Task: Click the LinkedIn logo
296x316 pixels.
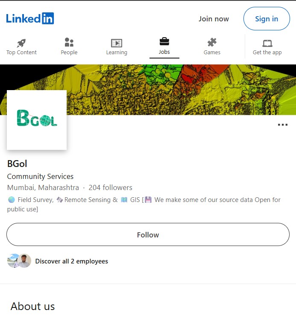Action: [30, 18]
